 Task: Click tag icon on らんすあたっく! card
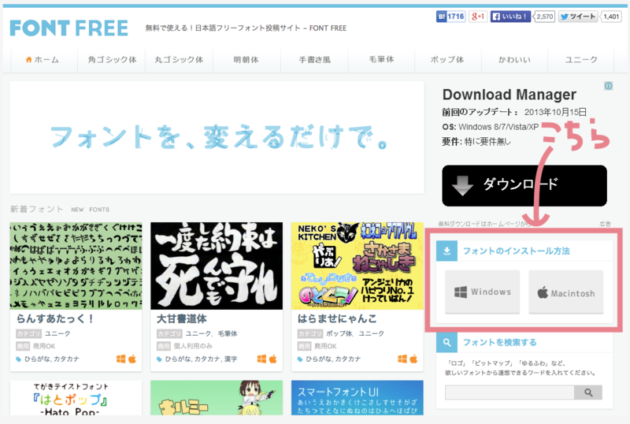pyautogui.click(x=18, y=359)
